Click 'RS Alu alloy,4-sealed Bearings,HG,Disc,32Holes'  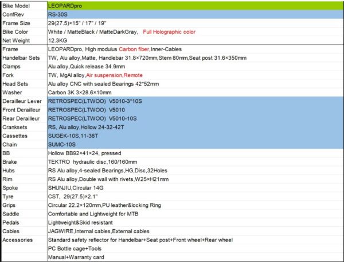click(108, 171)
